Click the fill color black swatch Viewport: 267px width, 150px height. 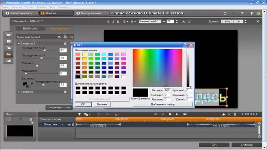25,84
